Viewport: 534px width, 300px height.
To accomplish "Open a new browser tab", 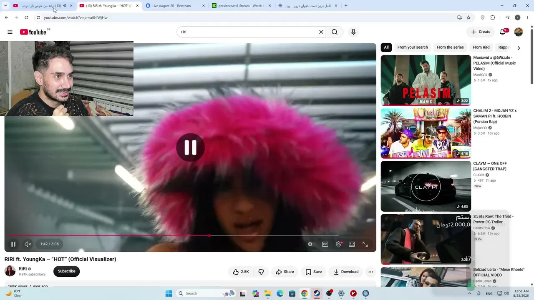I will pyautogui.click(x=346, y=6).
